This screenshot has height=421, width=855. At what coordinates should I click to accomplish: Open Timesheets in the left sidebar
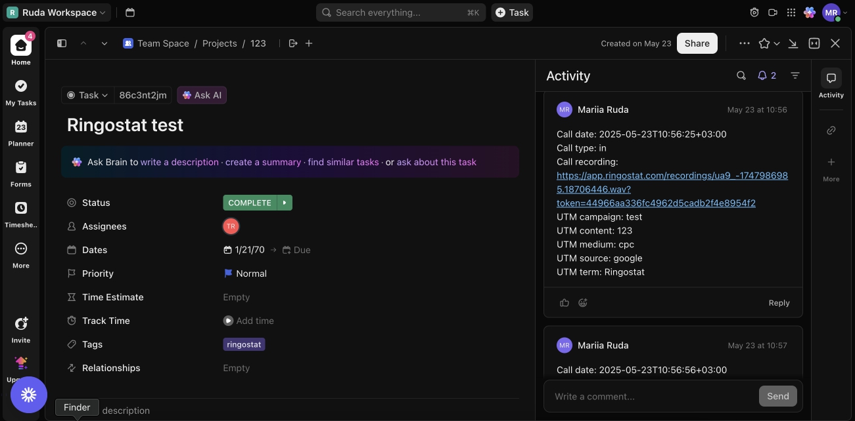(x=21, y=214)
